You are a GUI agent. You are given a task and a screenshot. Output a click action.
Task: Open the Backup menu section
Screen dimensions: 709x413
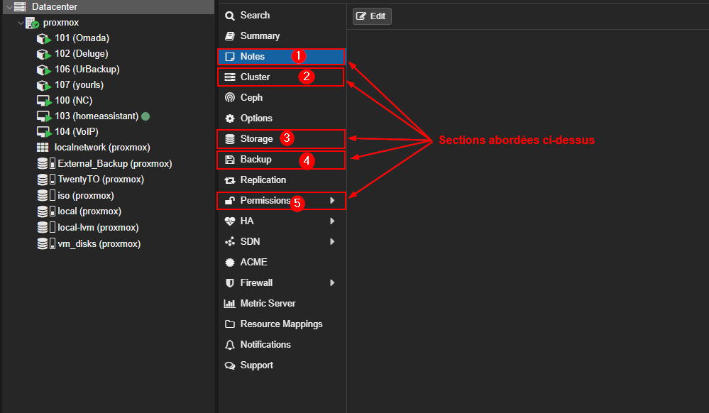click(255, 160)
